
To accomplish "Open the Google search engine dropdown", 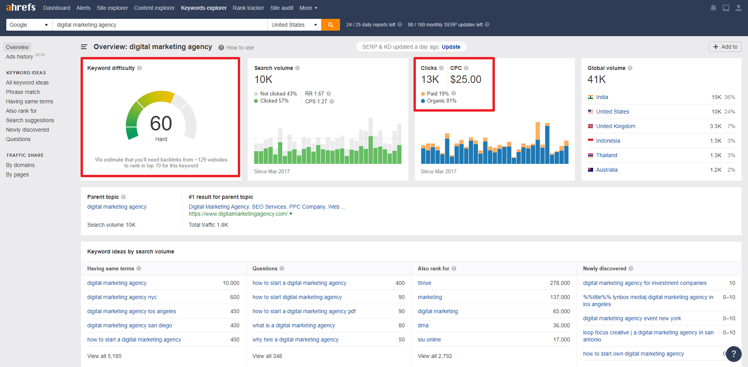I will [x=29, y=25].
